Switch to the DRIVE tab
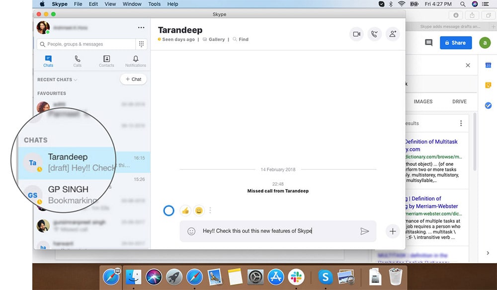497x290 pixels. tap(459, 101)
